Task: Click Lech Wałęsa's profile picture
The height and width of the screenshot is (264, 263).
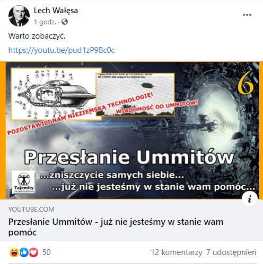Action: [x=19, y=16]
